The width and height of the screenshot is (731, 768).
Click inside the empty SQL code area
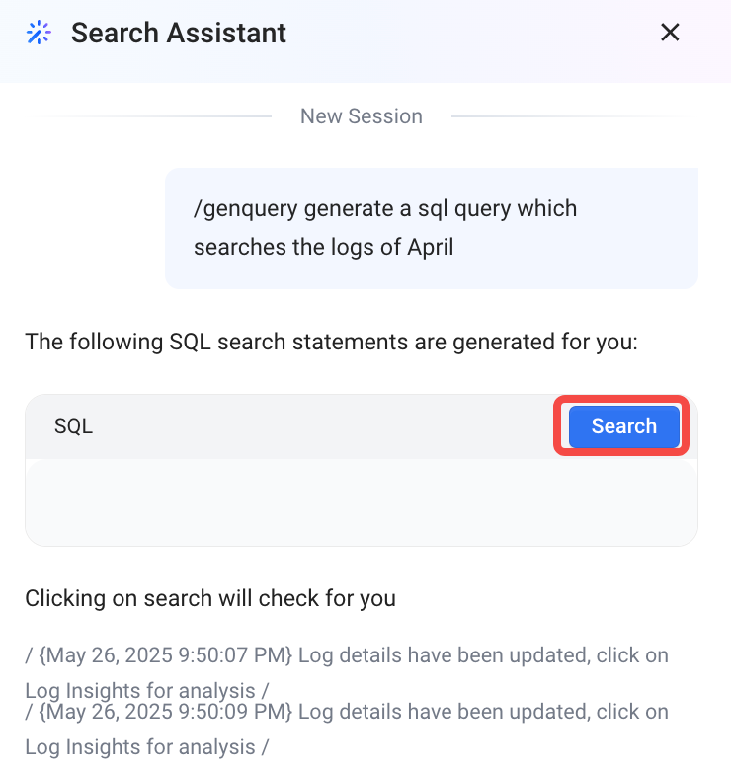point(362,502)
